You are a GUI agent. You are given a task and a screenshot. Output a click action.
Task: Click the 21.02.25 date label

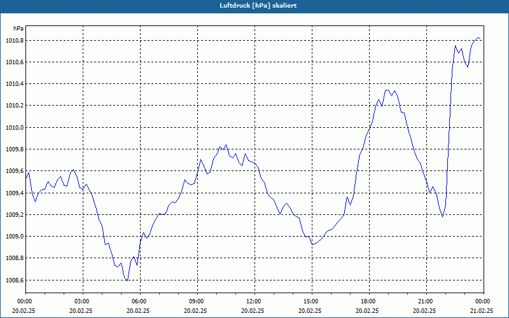pos(482,310)
